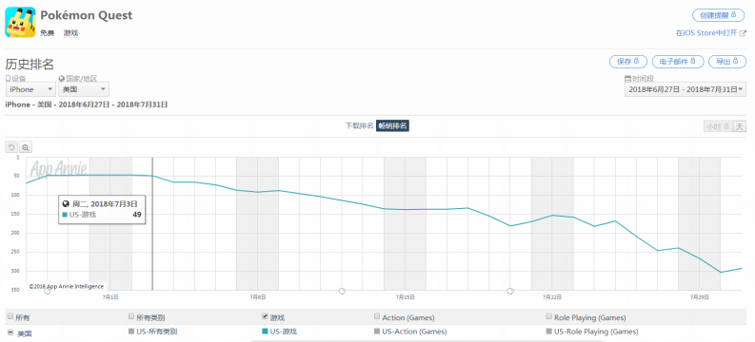Click the US-Action (Games) legend square
Screen dimensions: 755x342
click(x=377, y=332)
